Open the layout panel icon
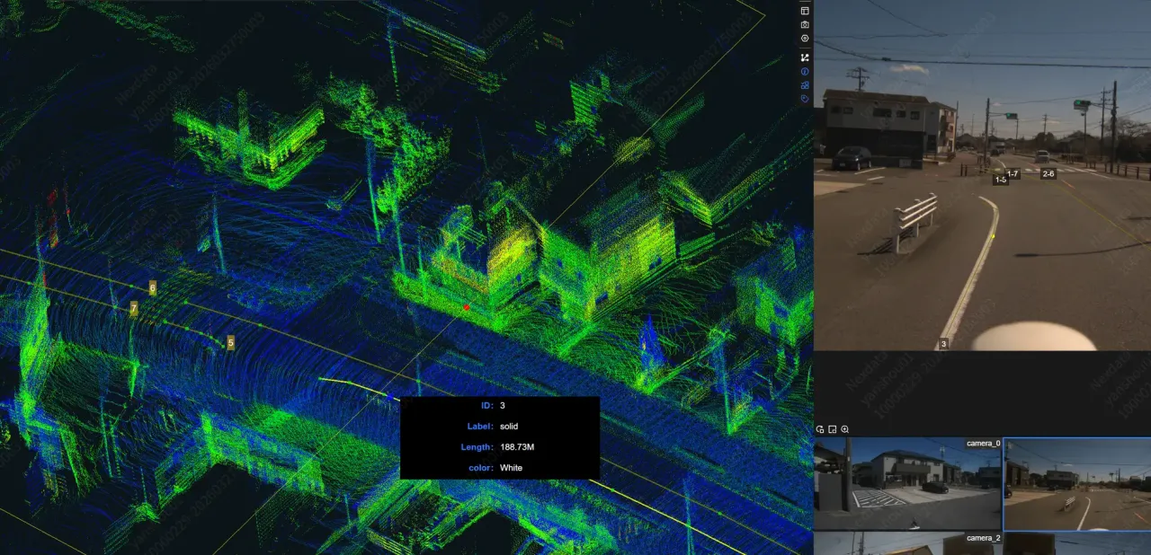 805,11
